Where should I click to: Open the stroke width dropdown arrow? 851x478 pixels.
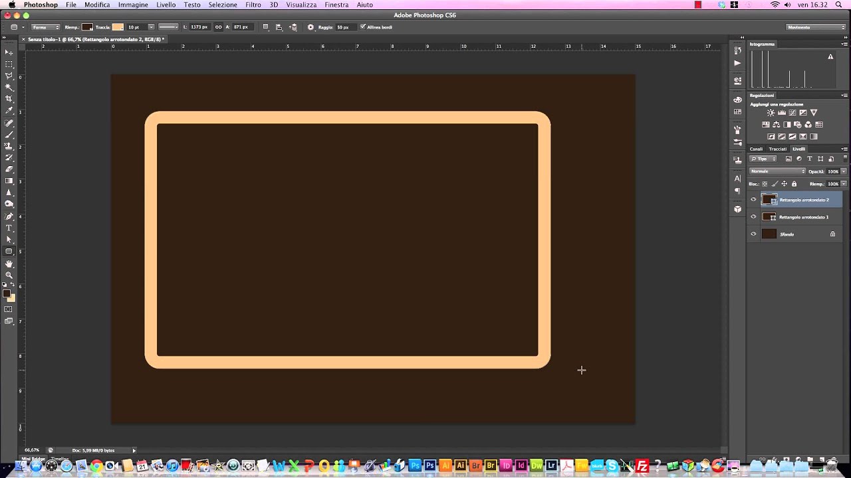(151, 27)
